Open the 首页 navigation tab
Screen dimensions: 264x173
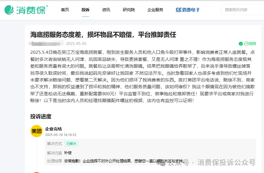65,10
